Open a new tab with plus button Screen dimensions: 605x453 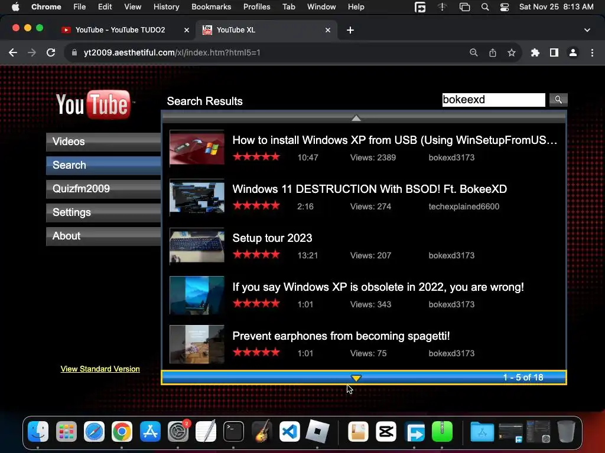pyautogui.click(x=350, y=30)
